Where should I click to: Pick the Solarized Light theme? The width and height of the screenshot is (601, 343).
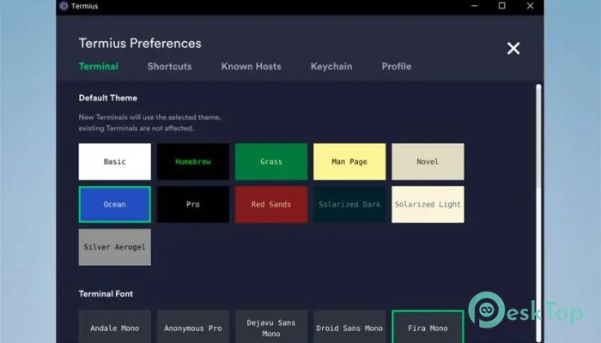point(428,204)
